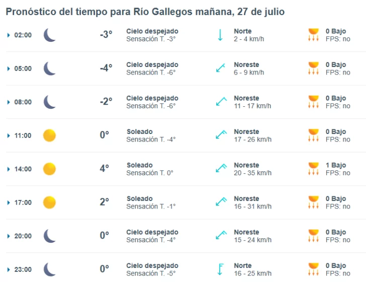Click the sun icon at 11:00

(x=49, y=135)
